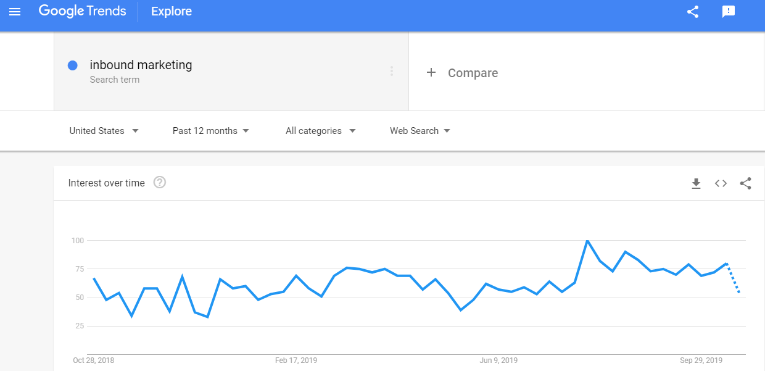Open the send feedback icon

729,12
